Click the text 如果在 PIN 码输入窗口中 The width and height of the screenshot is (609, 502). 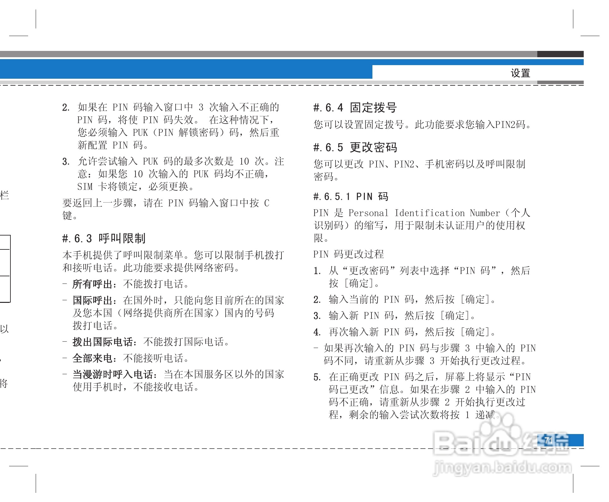[136, 107]
